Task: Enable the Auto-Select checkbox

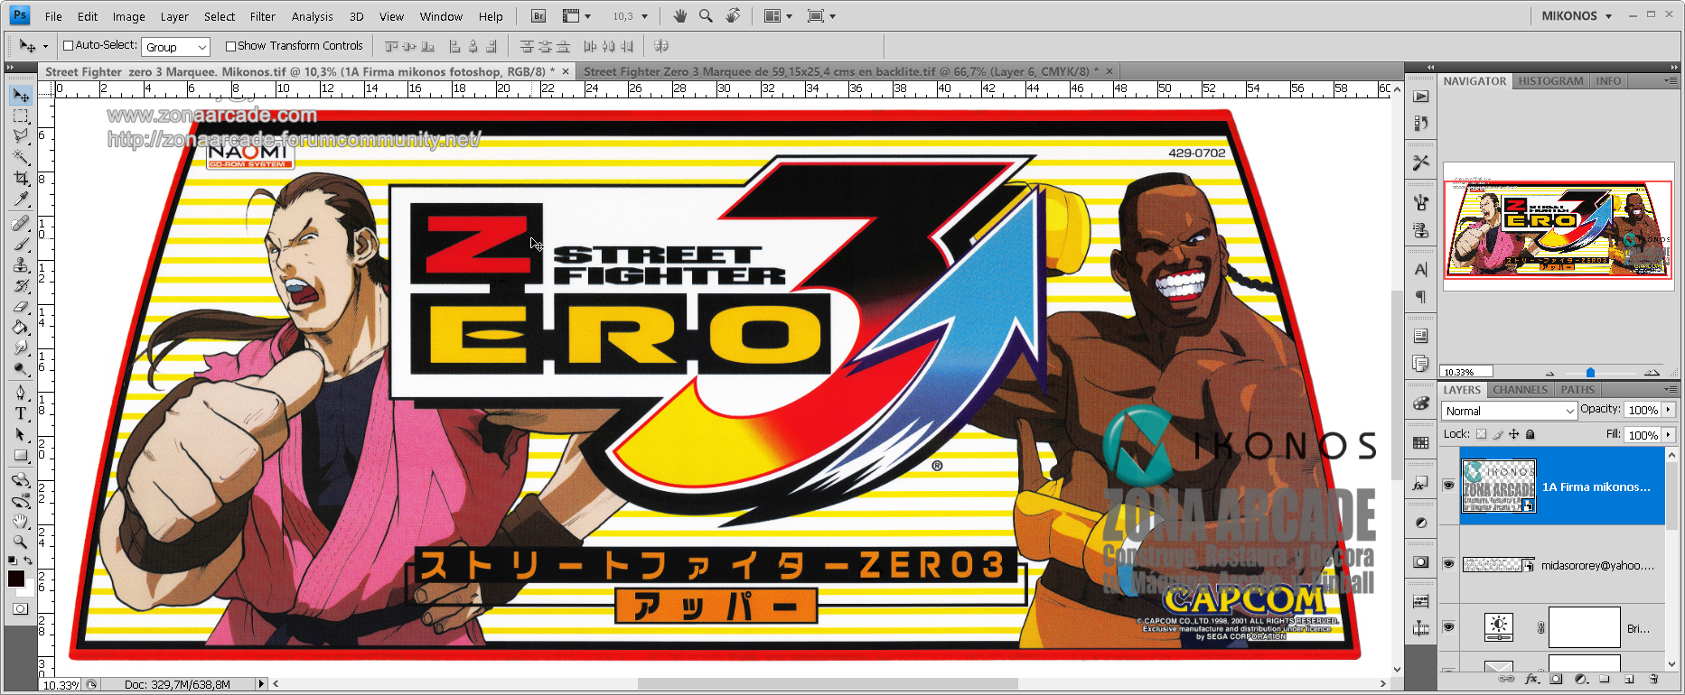Action: pyautogui.click(x=68, y=46)
